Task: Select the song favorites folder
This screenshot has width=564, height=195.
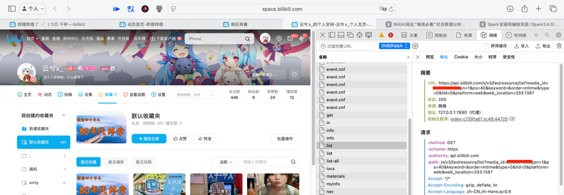Action: click(x=44, y=182)
